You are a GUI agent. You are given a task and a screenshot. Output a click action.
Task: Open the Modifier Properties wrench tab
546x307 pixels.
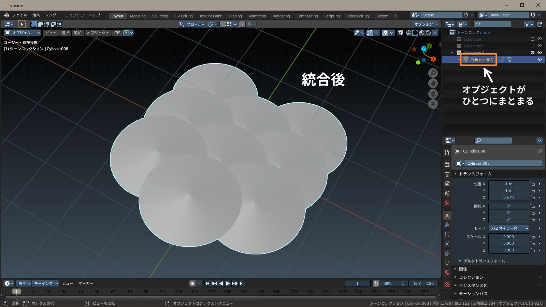tap(447, 225)
